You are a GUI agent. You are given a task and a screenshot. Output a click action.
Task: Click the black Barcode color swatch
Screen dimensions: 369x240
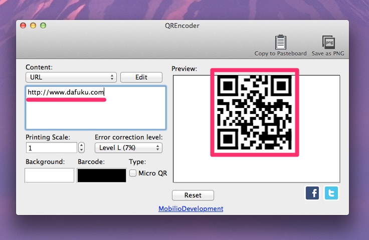102,175
